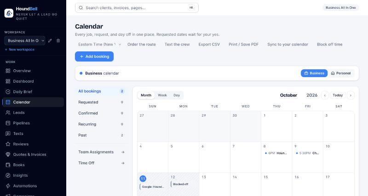Viewport: 368px width, 196px height.
Task: Filter by Confirmed bookings
Action: (x=101, y=113)
